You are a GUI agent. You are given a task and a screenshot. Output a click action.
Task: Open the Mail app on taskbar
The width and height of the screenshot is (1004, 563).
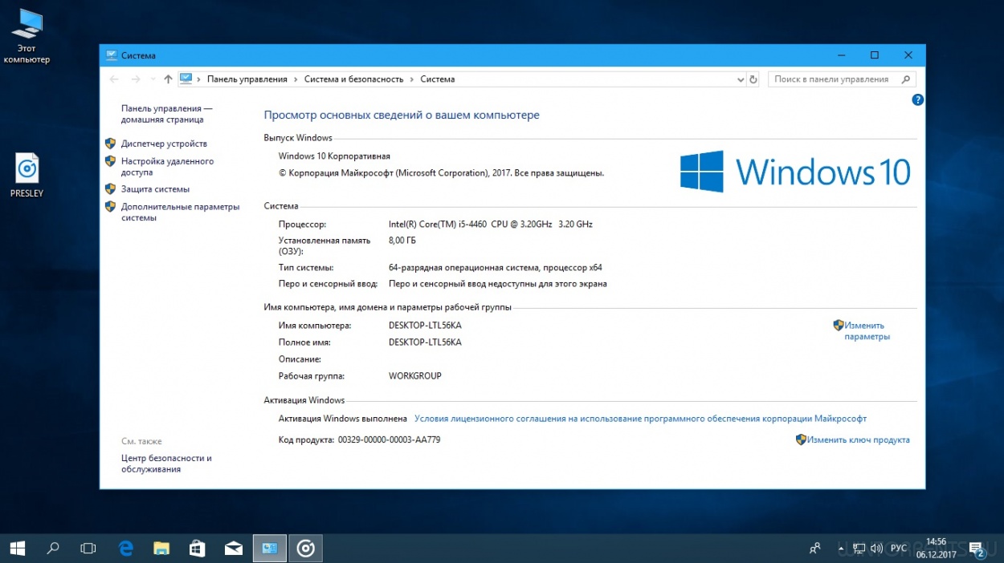(234, 549)
